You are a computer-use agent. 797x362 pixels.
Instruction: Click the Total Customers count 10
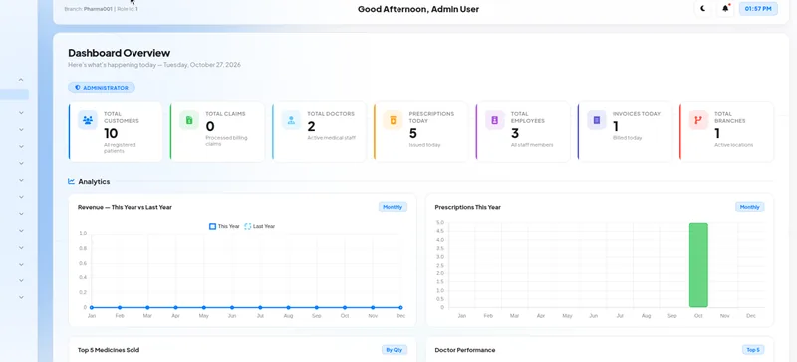tap(111, 133)
